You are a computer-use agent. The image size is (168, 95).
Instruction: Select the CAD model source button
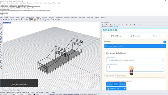pos(116,84)
